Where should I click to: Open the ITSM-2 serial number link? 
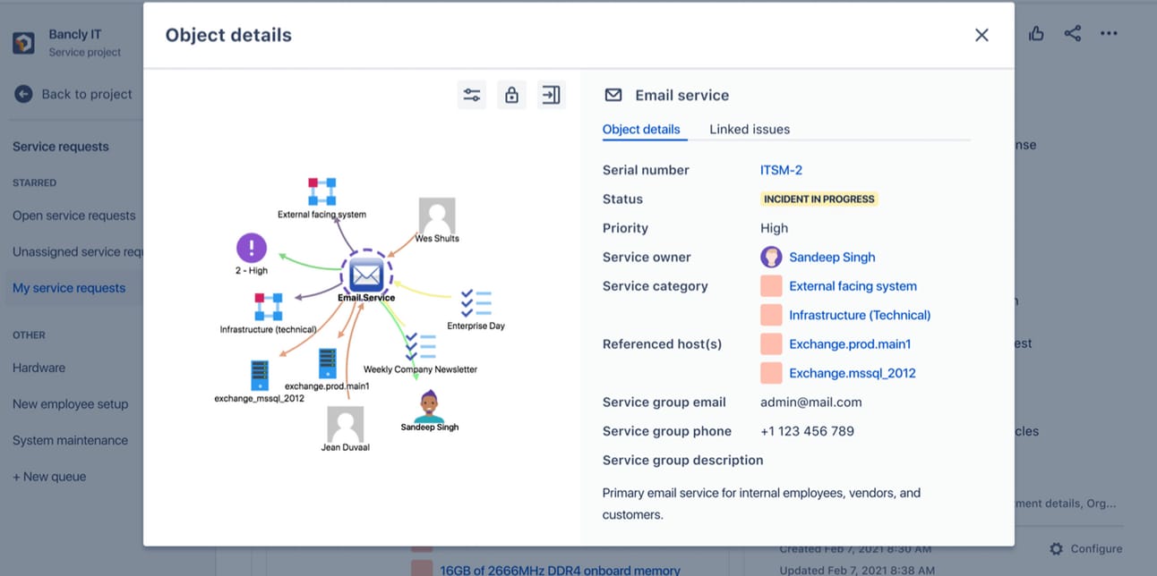781,170
